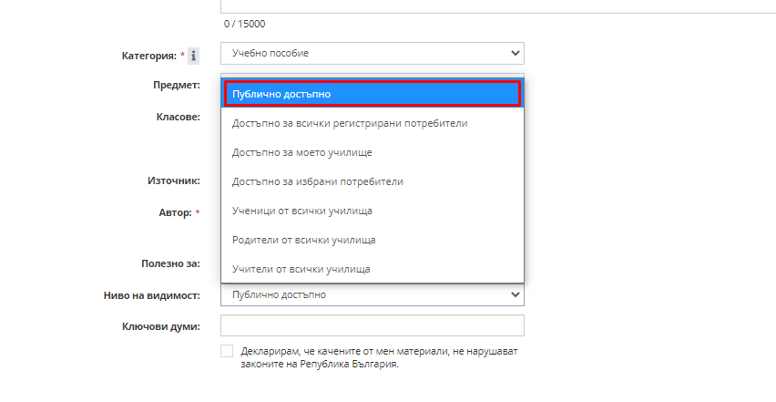Select the highlighted Публично достъпно option
The height and width of the screenshot is (402, 776).
(x=373, y=94)
